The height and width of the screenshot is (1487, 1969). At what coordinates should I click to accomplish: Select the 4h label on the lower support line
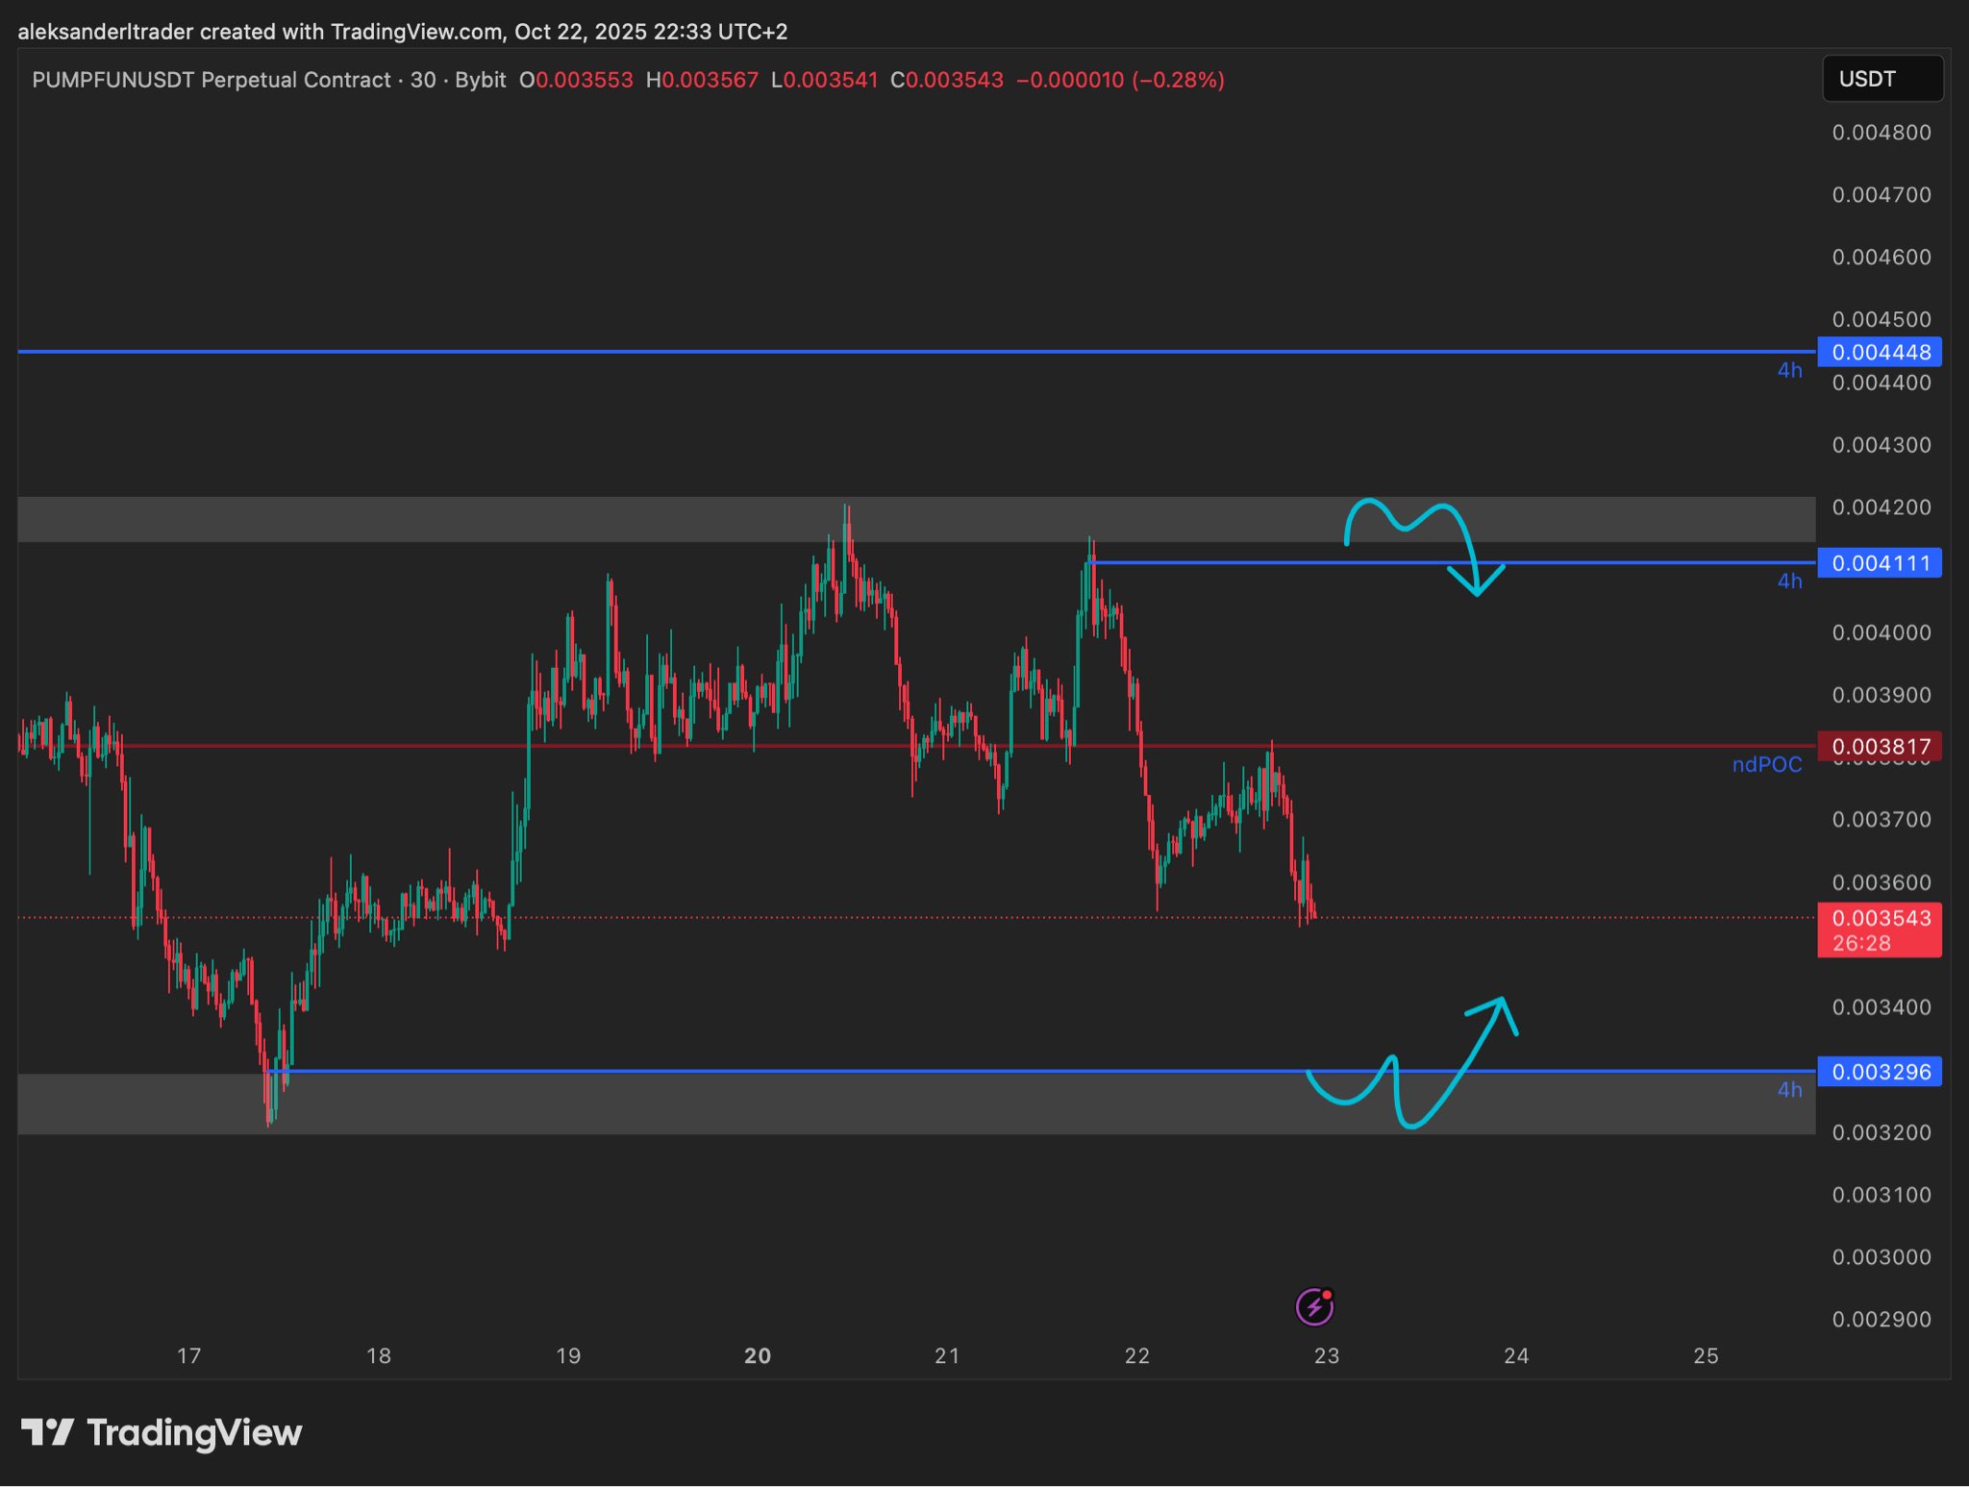click(1789, 1090)
